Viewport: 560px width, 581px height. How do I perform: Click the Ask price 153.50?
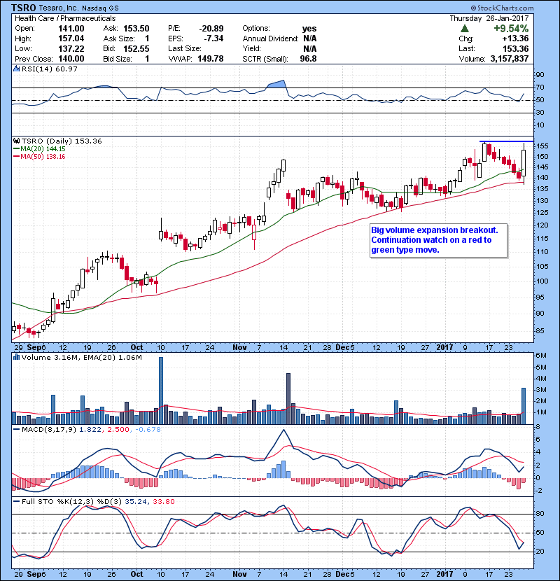pyautogui.click(x=136, y=29)
